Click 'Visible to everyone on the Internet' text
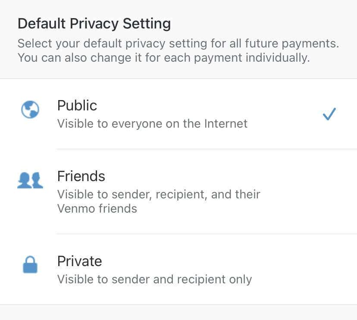This screenshot has width=357, height=320. point(152,123)
